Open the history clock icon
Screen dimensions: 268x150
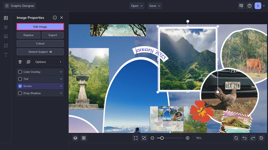point(261,138)
